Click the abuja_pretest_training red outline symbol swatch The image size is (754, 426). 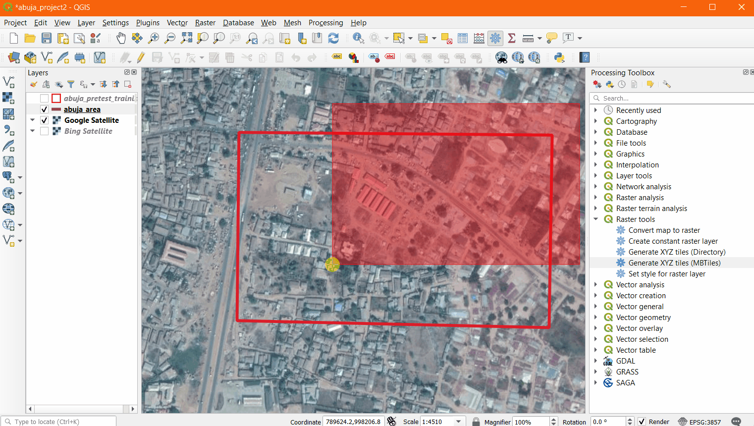[56, 99]
